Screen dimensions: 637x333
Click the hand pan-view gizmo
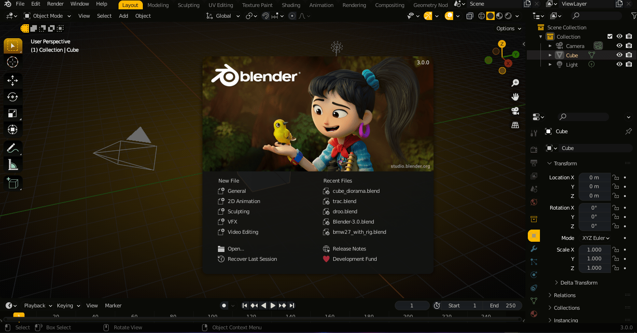point(515,97)
